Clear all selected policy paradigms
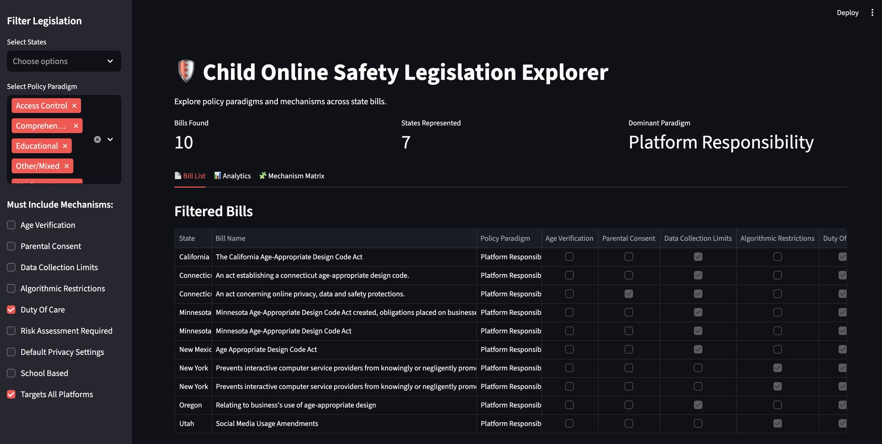Viewport: 882px width, 444px height. point(97,139)
